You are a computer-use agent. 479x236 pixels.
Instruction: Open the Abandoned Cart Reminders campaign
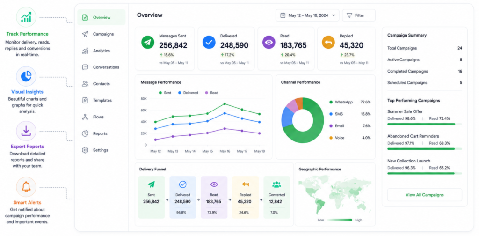(x=413, y=136)
